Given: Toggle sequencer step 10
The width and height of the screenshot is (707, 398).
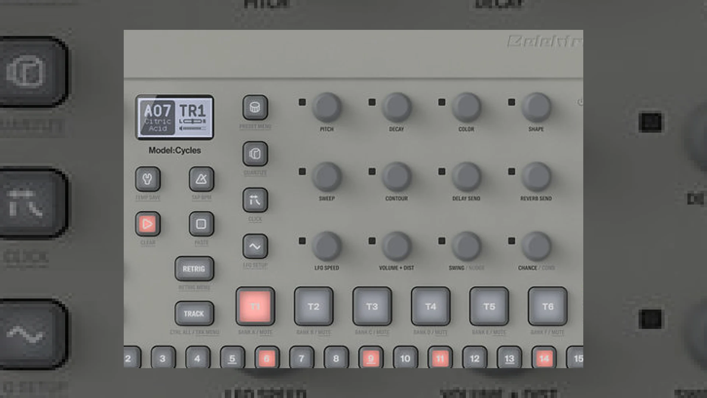Looking at the screenshot, I should pyautogui.click(x=405, y=357).
